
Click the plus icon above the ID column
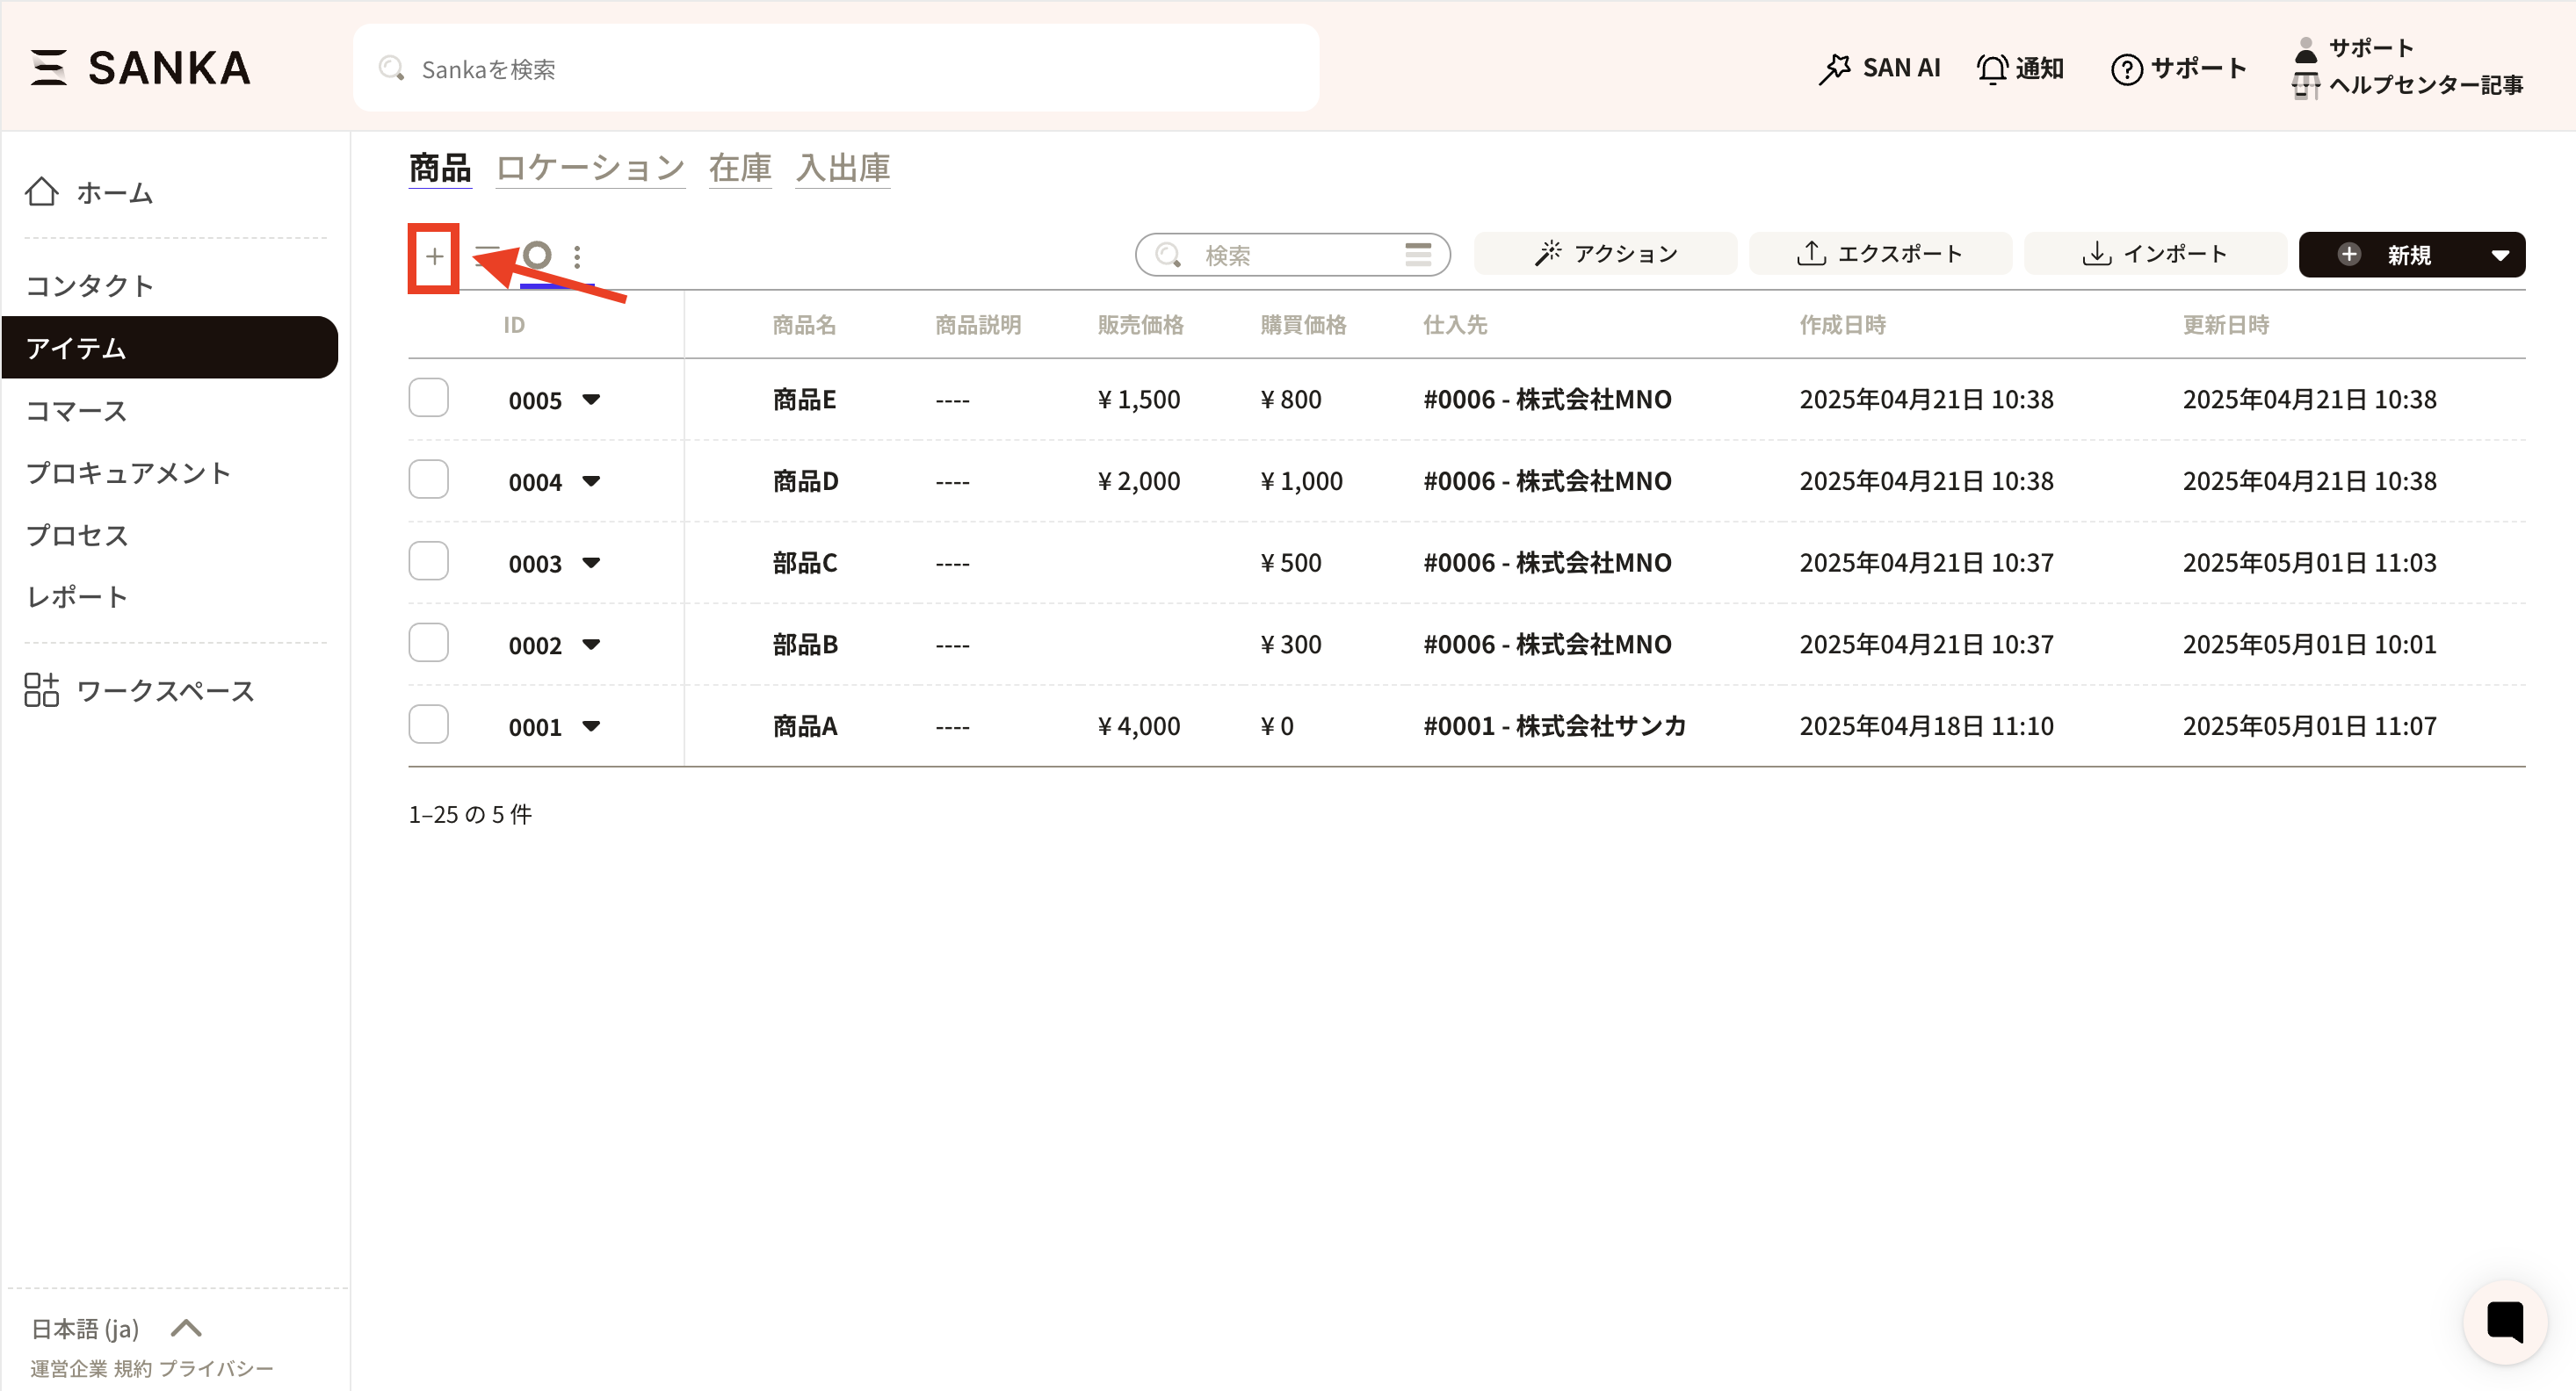coord(434,256)
